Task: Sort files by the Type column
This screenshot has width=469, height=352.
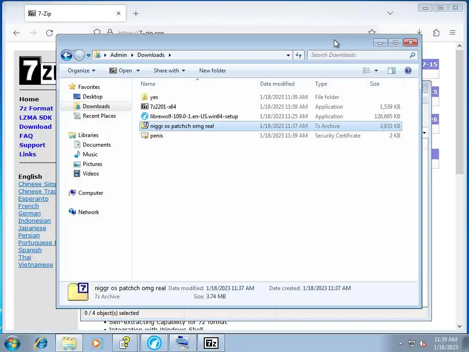Action: [339, 84]
